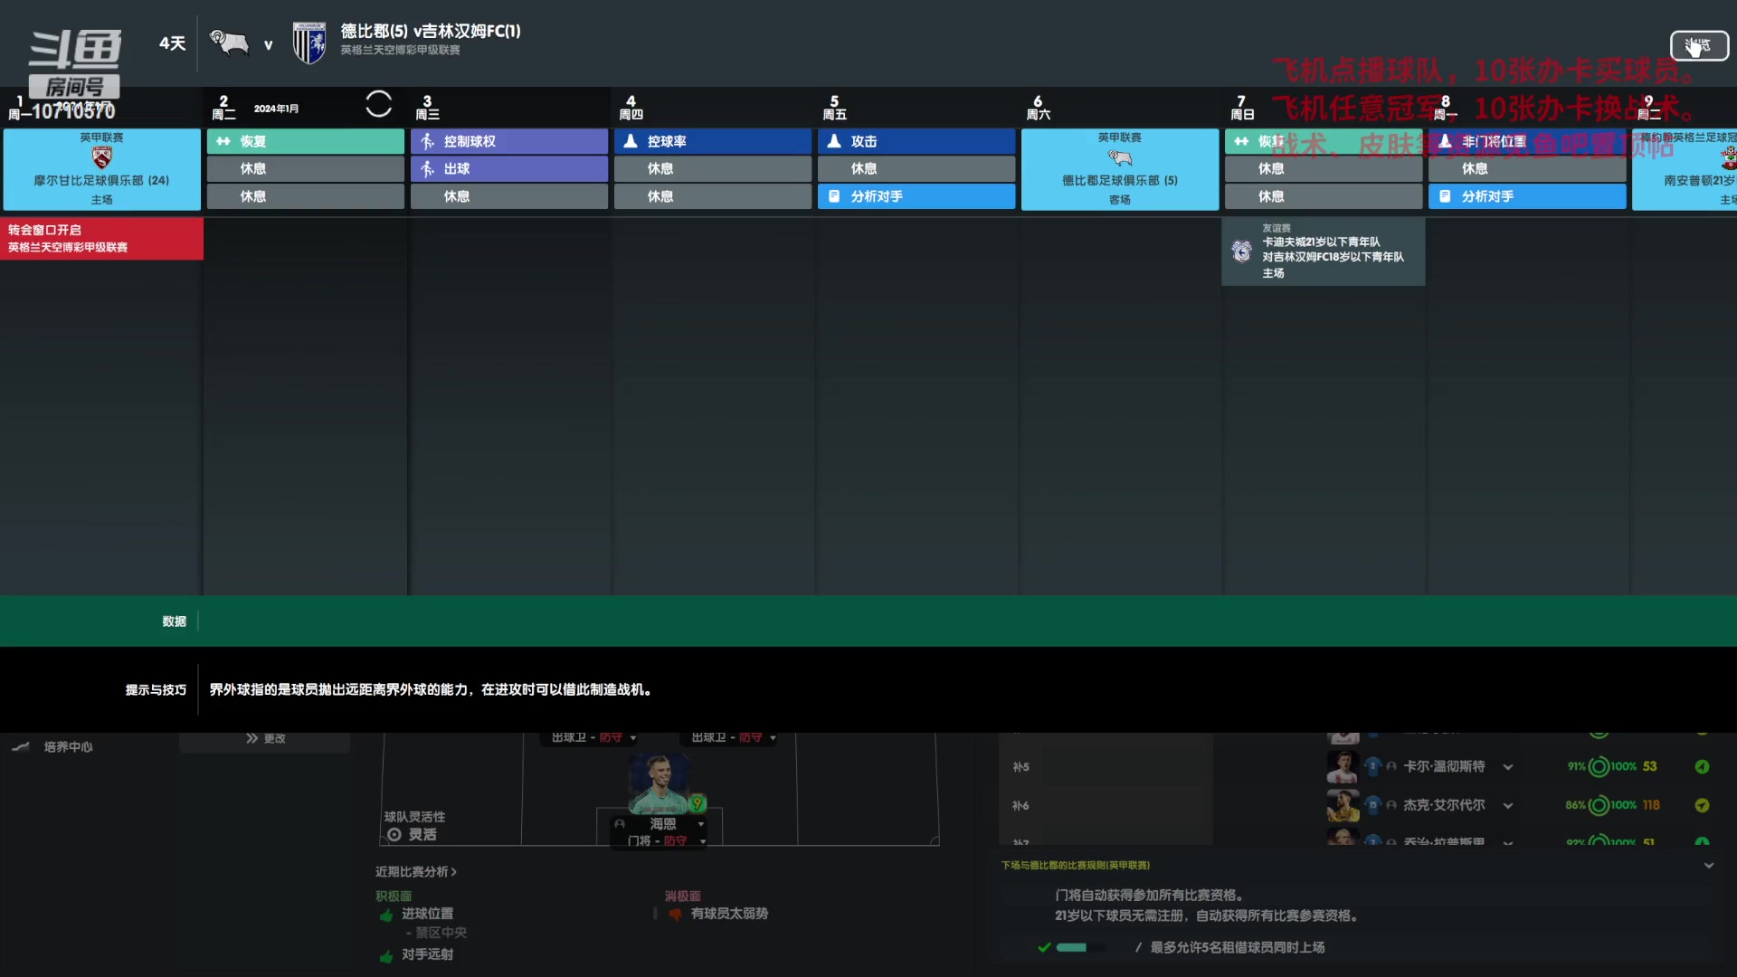Open the 转会窗口开启 red banner
This screenshot has width=1737, height=977.
click(x=101, y=239)
